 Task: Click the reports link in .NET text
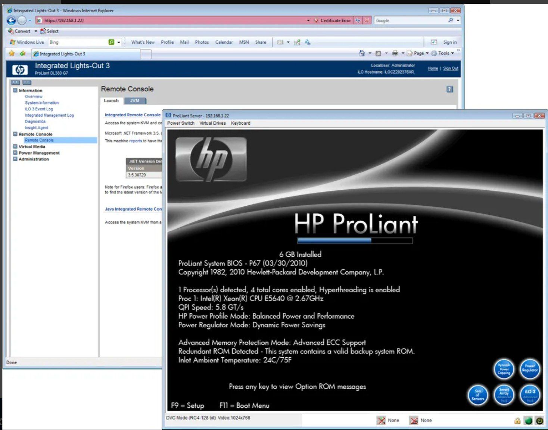coord(136,141)
